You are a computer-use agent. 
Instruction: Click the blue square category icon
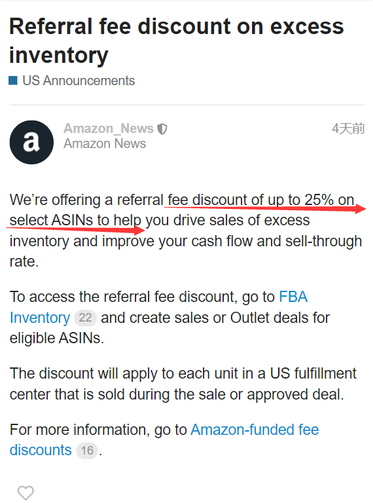[13, 81]
